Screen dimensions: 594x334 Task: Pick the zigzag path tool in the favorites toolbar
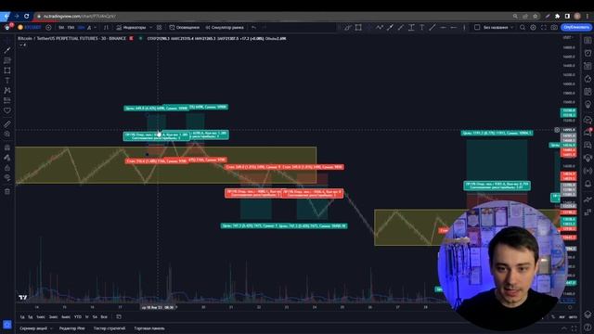380,27
